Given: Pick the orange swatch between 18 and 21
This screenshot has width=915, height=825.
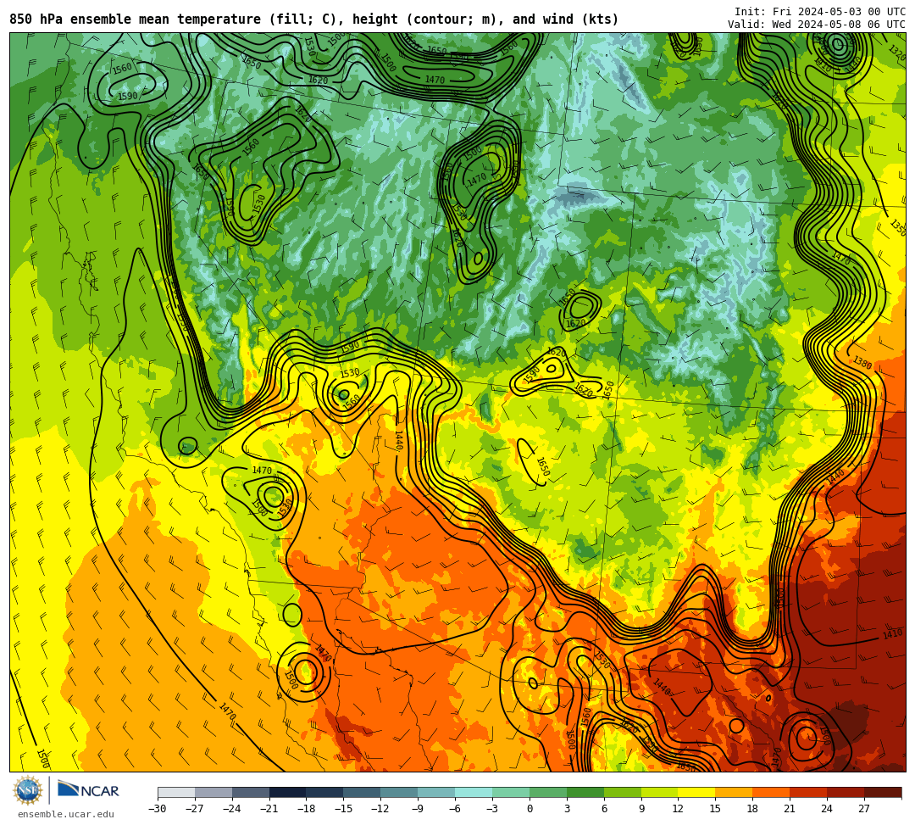Looking at the screenshot, I should point(772,792).
